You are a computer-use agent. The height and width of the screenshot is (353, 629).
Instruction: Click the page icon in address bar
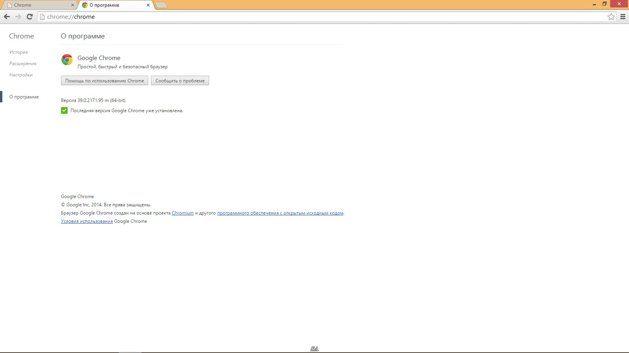pyautogui.click(x=42, y=16)
